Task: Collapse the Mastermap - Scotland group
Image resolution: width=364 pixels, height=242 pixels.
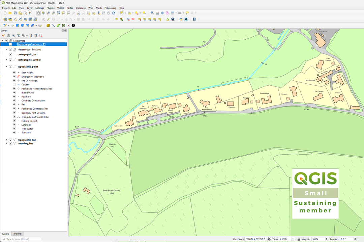Action: (6, 50)
